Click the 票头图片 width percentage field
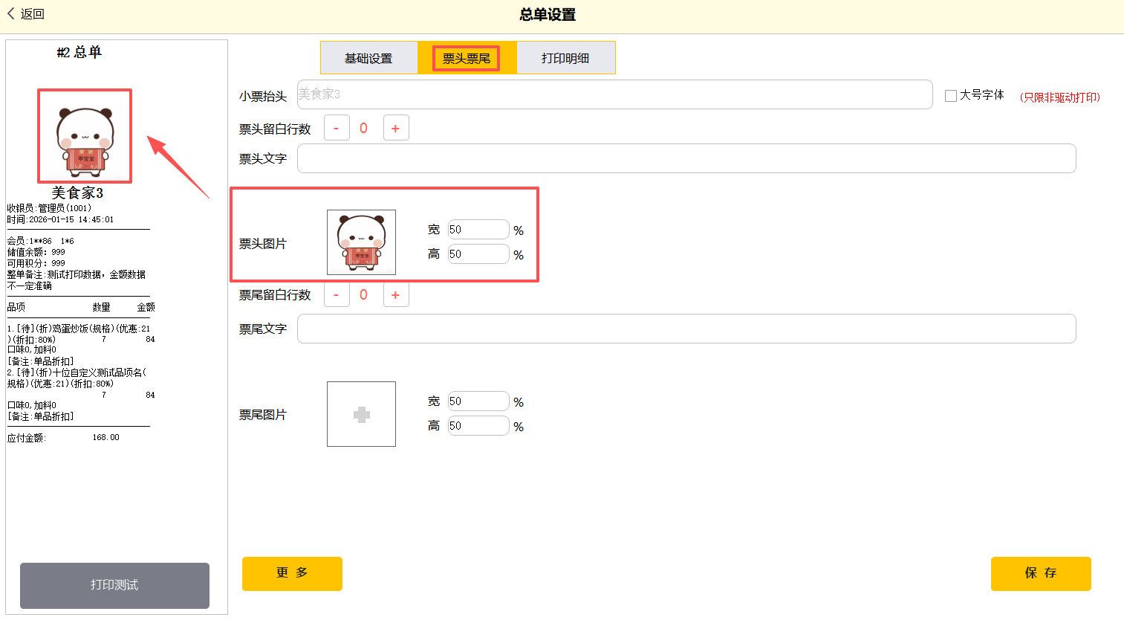This screenshot has width=1124, height=620. click(478, 230)
